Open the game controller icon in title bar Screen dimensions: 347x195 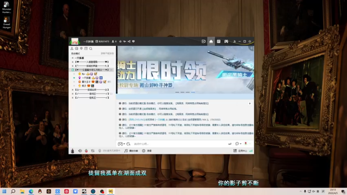pyautogui.click(x=226, y=41)
